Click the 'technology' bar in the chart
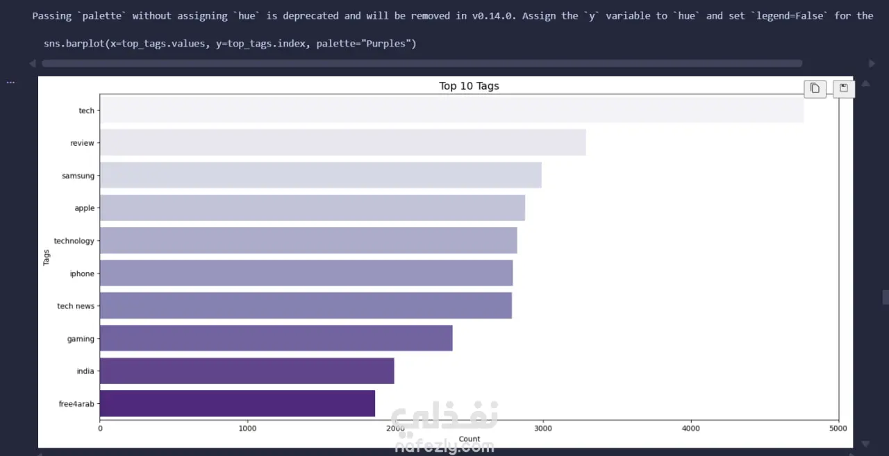 [308, 241]
